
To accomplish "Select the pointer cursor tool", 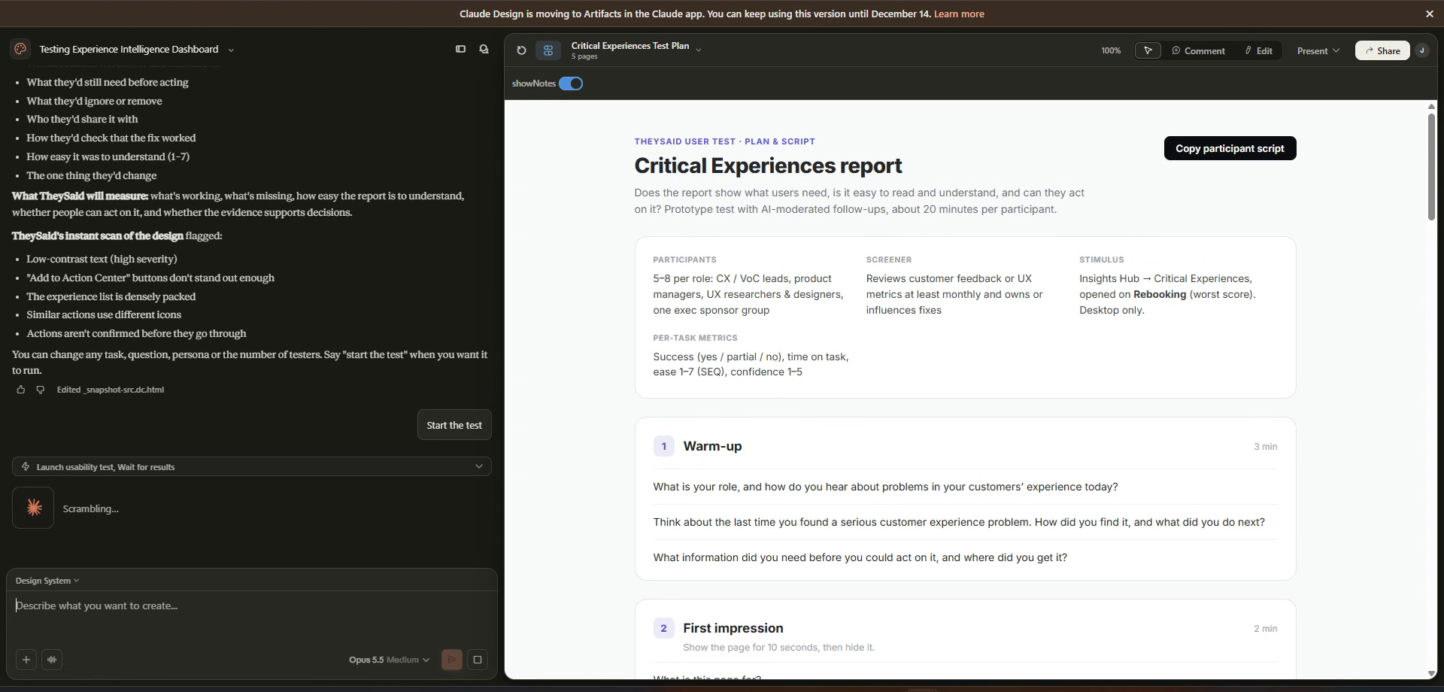I will [1148, 50].
